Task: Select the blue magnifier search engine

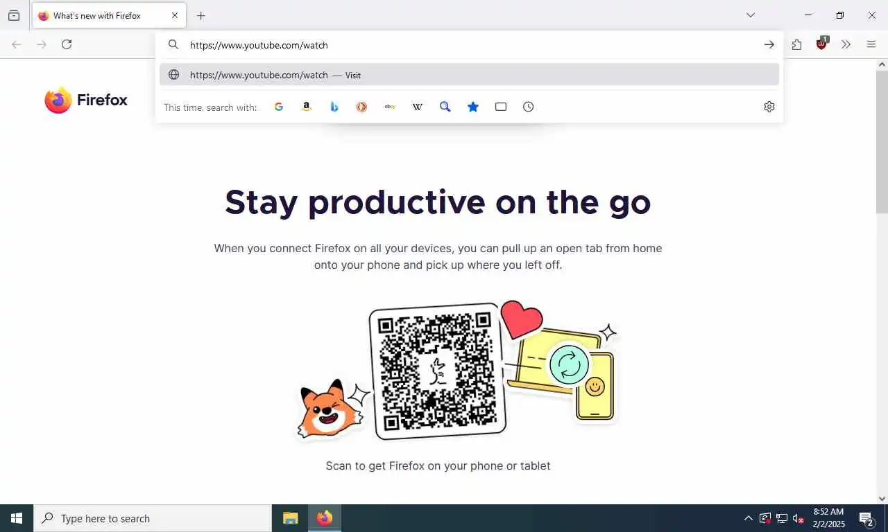Action: [x=445, y=107]
